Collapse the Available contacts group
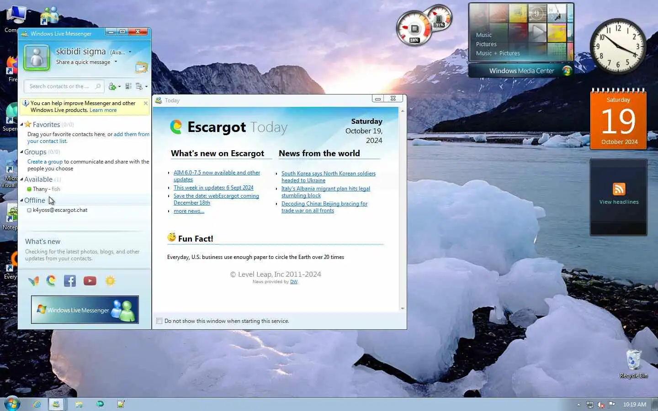 21,179
